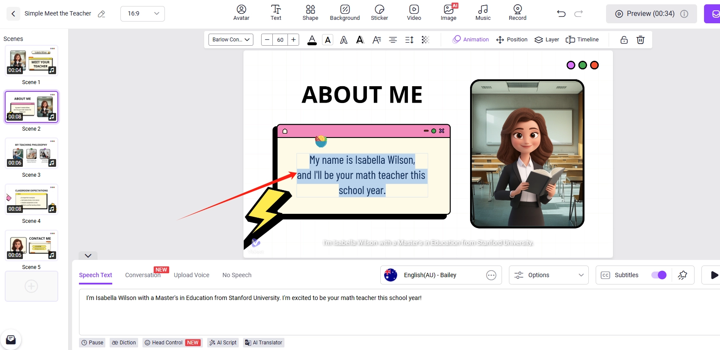Image resolution: width=720 pixels, height=350 pixels.
Task: Delete the selected element with trash icon
Action: 640,40
